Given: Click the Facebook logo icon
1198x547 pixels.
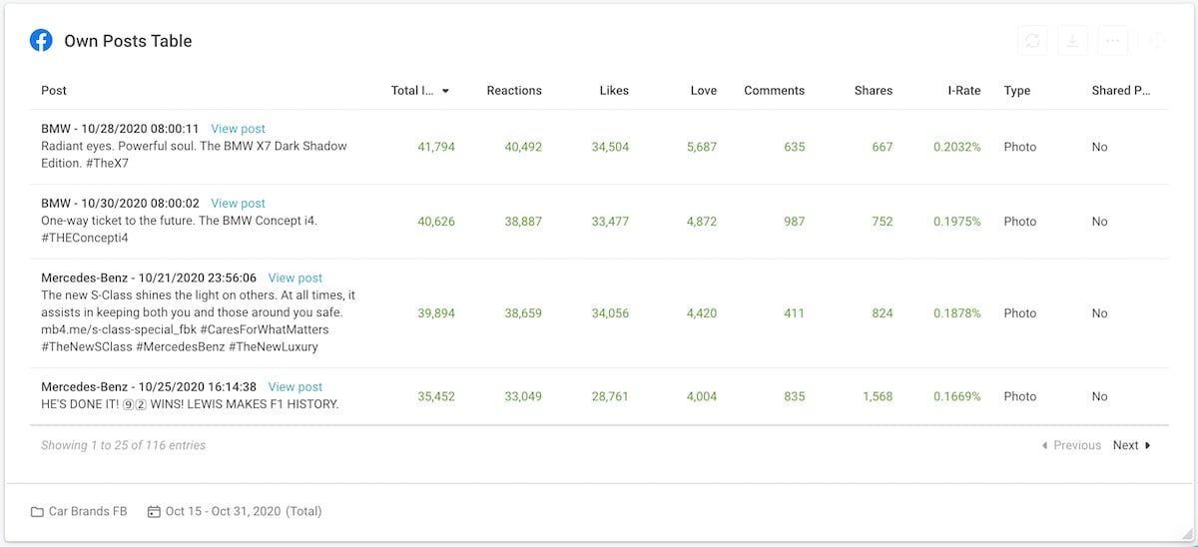Looking at the screenshot, I should coord(41,41).
